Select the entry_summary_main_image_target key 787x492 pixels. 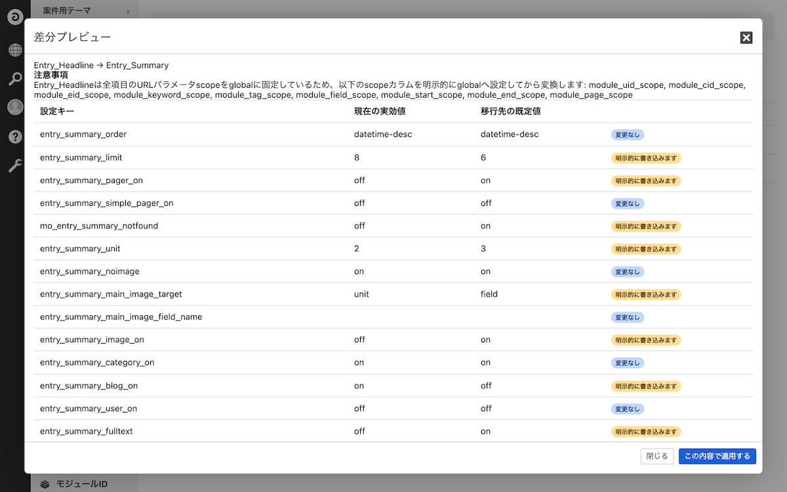pyautogui.click(x=111, y=294)
